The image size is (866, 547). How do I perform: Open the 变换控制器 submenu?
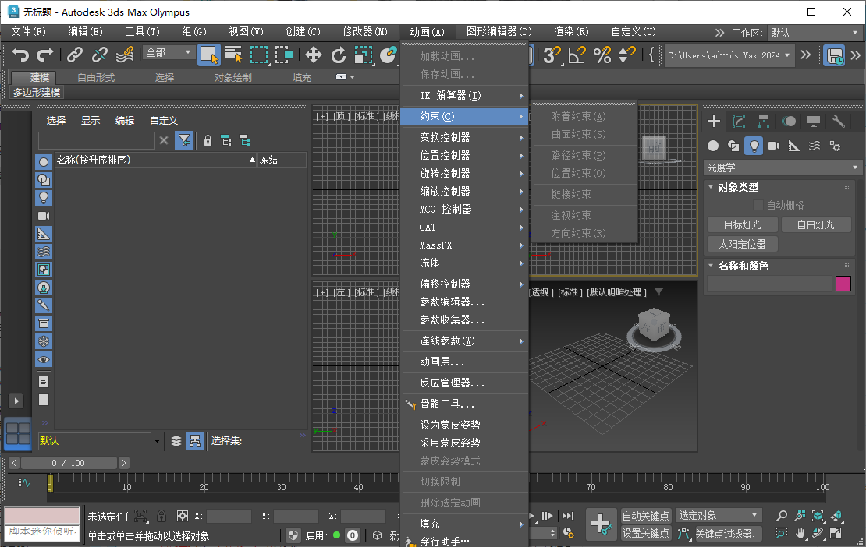465,137
